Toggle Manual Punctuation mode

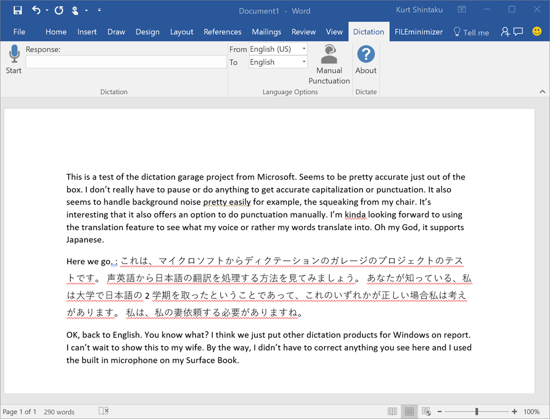[x=329, y=64]
